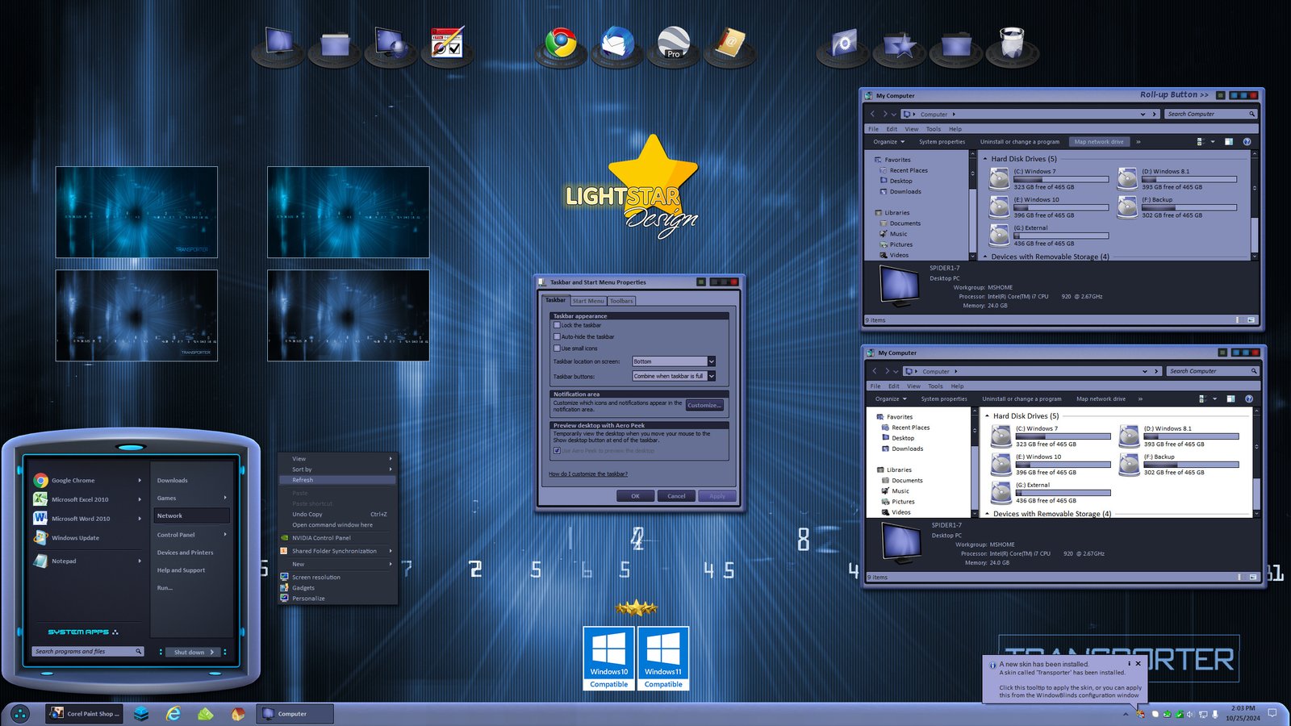
Task: Enable Lock the taskbar checkbox
Action: 557,325
